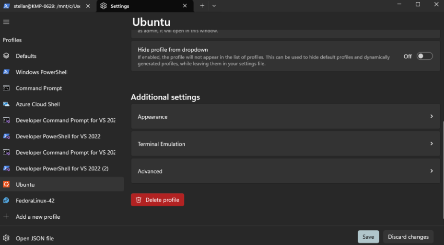Click the Ubuntu page title
The width and height of the screenshot is (444, 245).
(x=152, y=22)
